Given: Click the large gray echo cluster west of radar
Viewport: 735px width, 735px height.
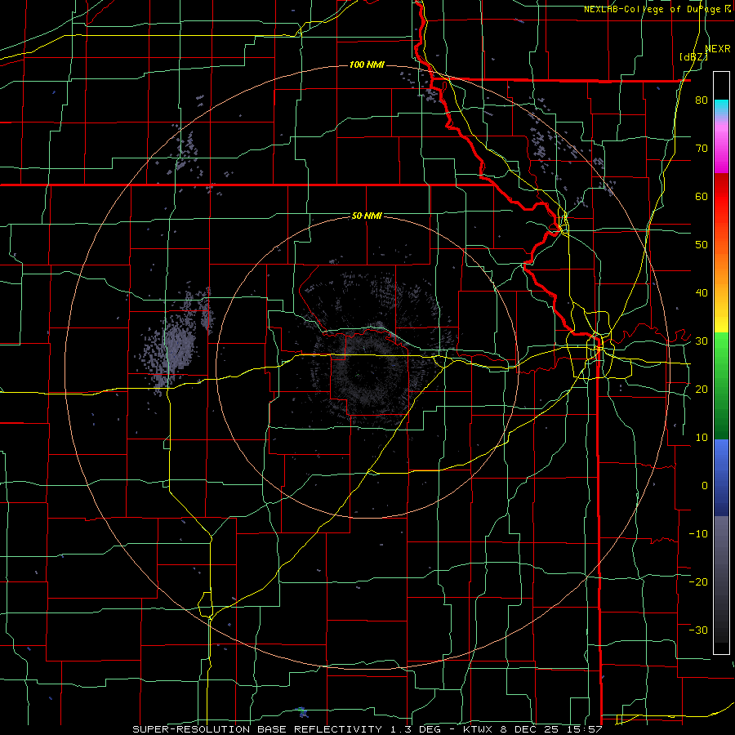Looking at the screenshot, I should click(x=175, y=342).
